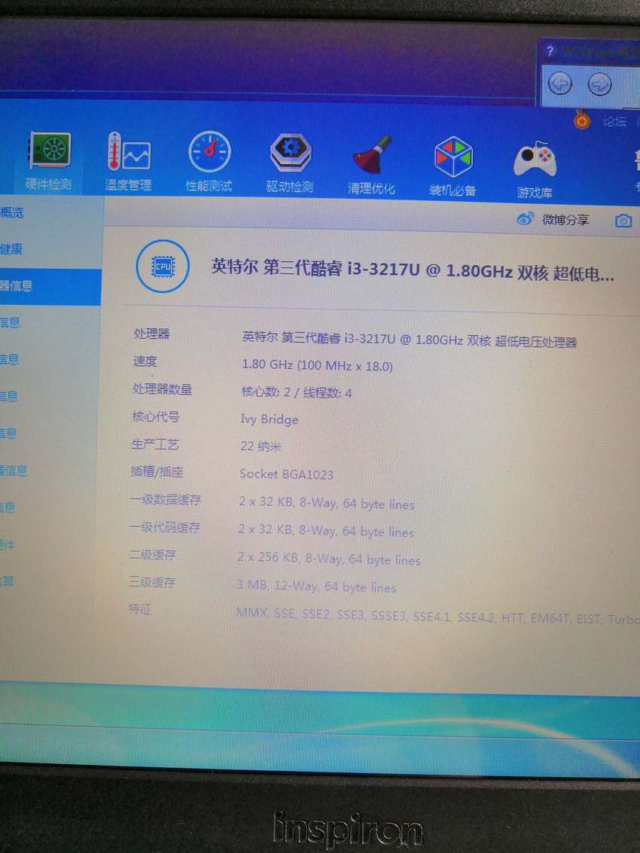The image size is (640, 853).
Task: Open the 装机必备 essential software section
Action: point(453,166)
